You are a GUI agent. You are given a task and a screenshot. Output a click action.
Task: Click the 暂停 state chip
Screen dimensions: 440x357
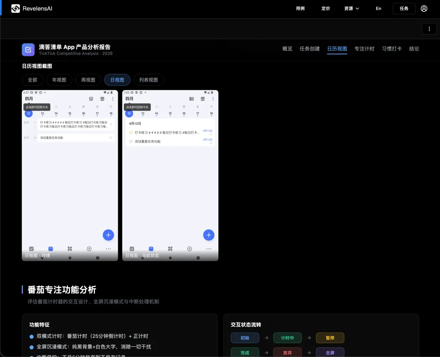pos(330,338)
